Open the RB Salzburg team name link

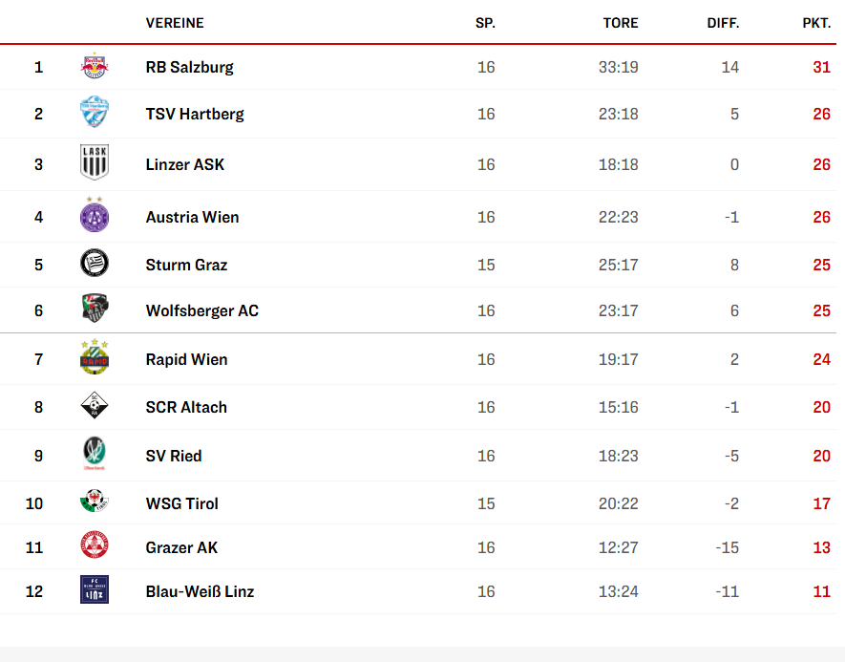coord(189,67)
